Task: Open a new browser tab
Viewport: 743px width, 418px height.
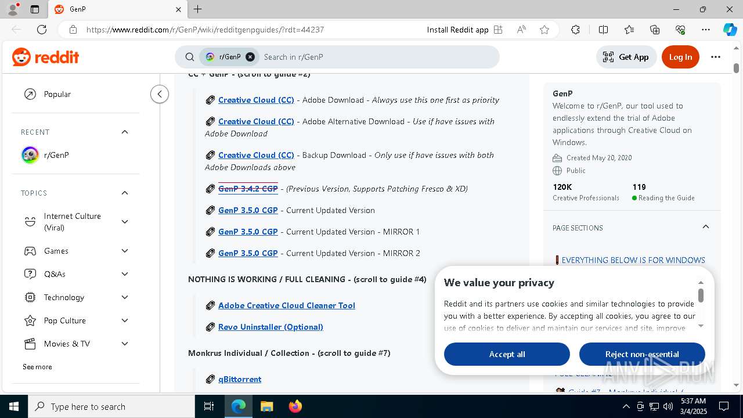Action: 198,9
